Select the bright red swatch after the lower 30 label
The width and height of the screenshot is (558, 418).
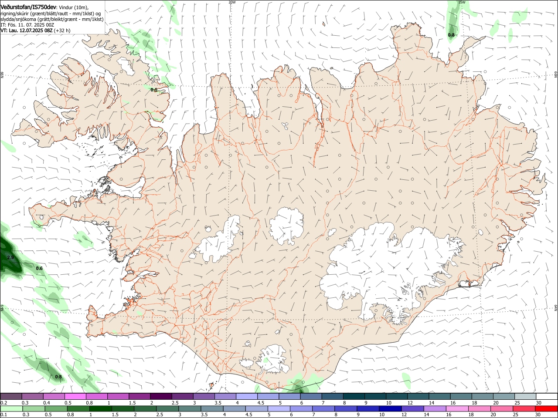click(546, 408)
